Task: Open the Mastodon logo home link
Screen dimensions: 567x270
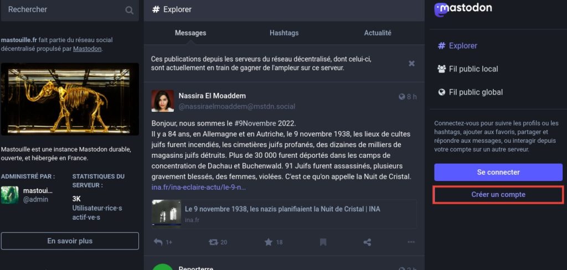Action: [x=463, y=9]
